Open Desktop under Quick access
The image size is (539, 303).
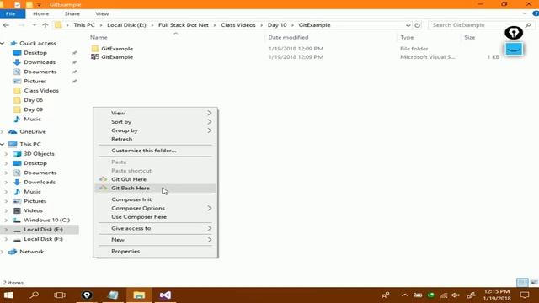coord(35,53)
